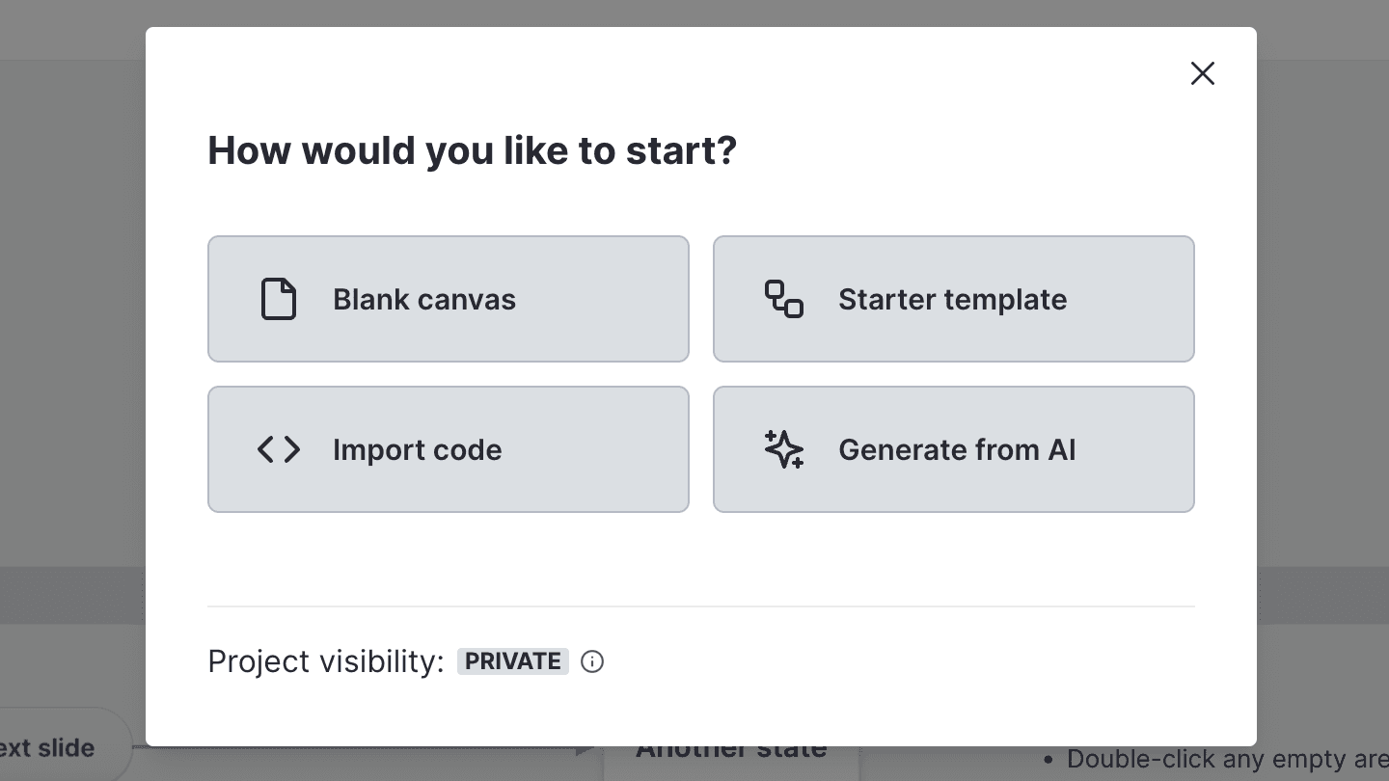Open the info tooltip next to PRIVATE
Screen dimensions: 1389x781
pyautogui.click(x=592, y=661)
